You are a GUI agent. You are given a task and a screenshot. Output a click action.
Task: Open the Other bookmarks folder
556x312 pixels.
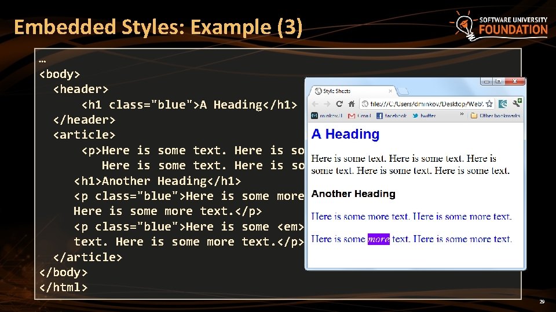click(495, 116)
